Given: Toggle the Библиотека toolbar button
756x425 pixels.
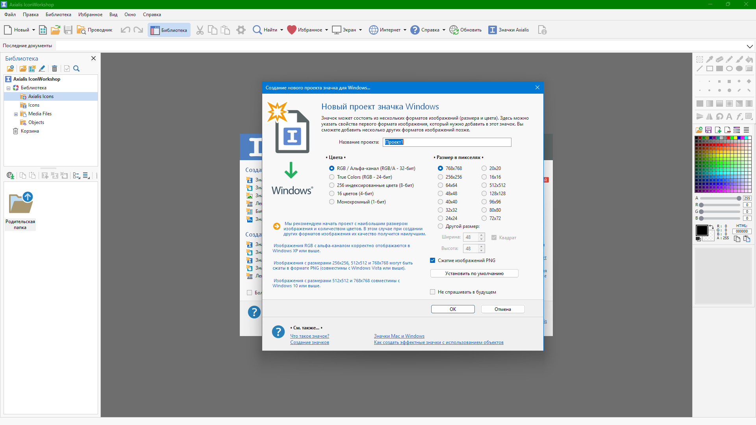Looking at the screenshot, I should 169,30.
